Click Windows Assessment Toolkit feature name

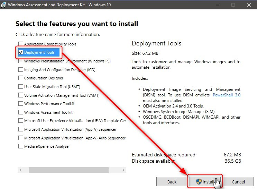click(x=48, y=112)
